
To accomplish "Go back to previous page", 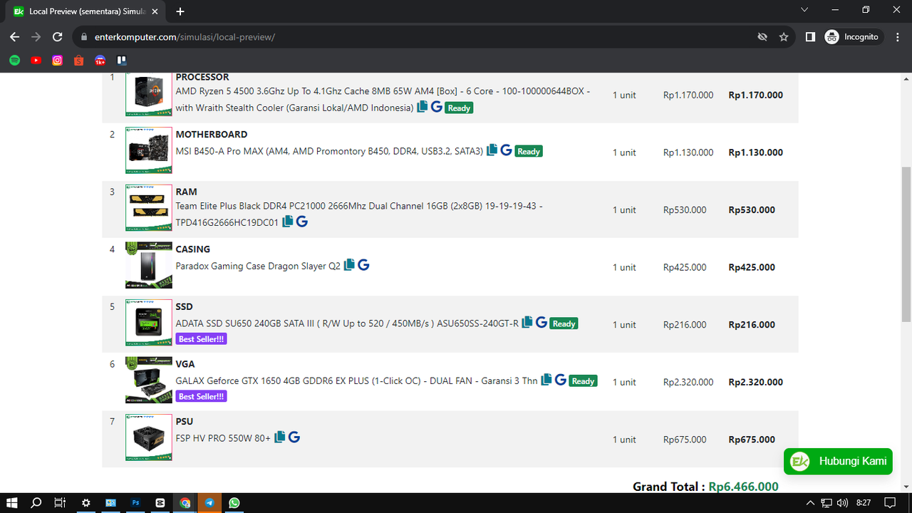I will coord(15,37).
